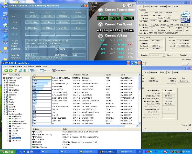This screenshot has width=192, height=154.
Task: Expand the Sunucu tree node
Action: 4,88
